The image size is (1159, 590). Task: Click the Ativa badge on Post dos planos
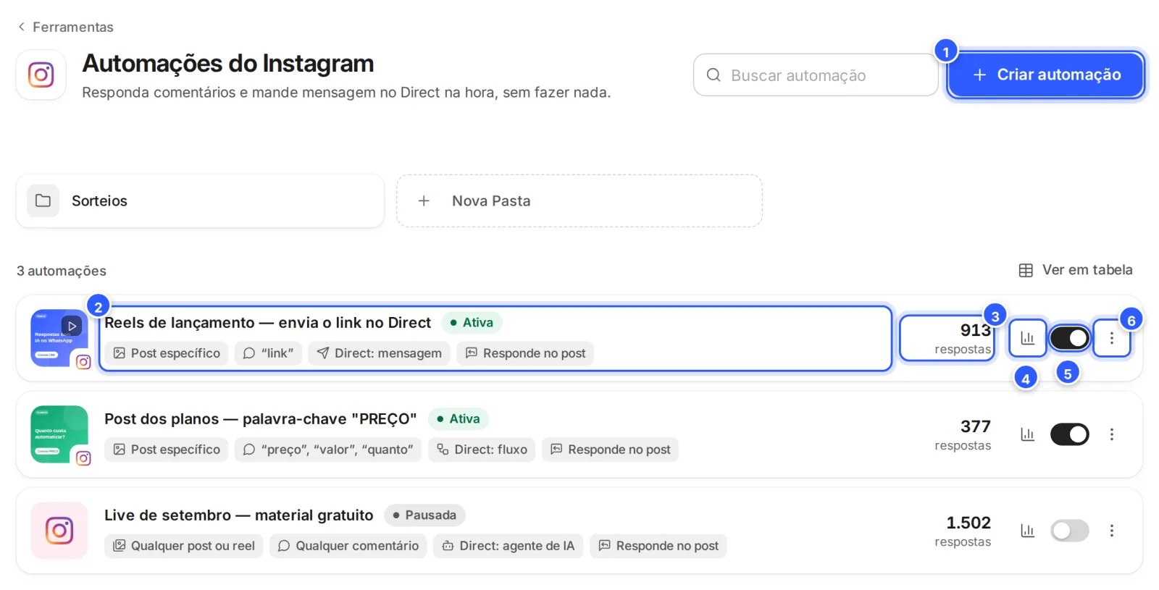(x=459, y=419)
